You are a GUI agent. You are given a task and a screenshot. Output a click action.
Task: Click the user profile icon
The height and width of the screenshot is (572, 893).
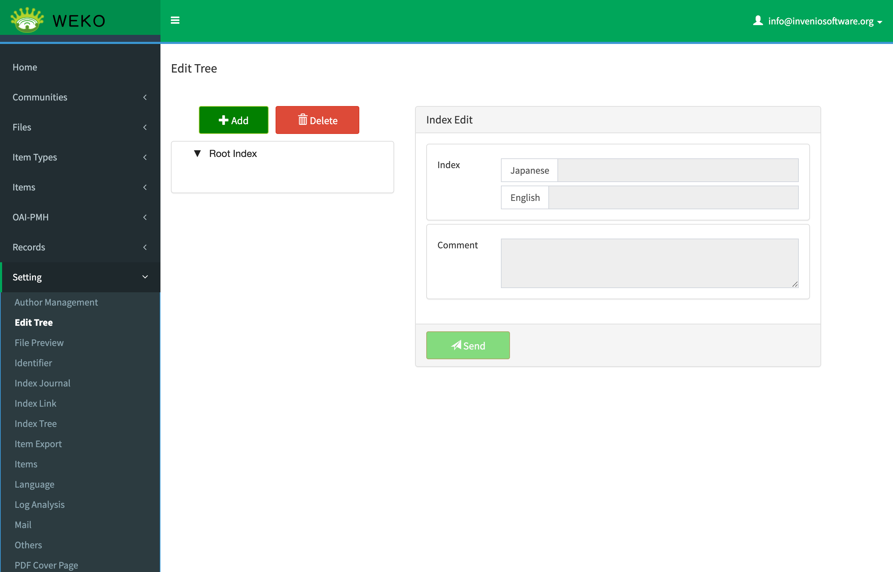758,21
